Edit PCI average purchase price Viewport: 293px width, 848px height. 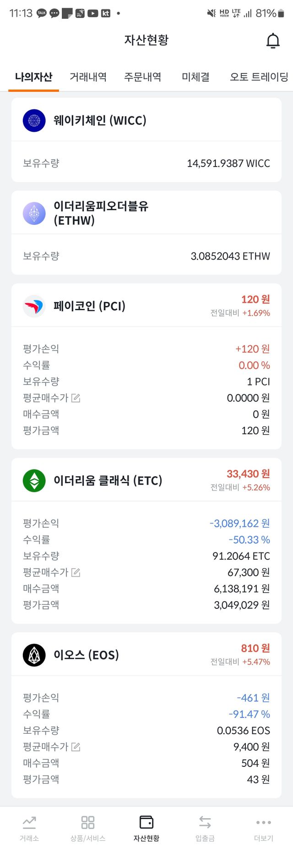click(x=76, y=398)
